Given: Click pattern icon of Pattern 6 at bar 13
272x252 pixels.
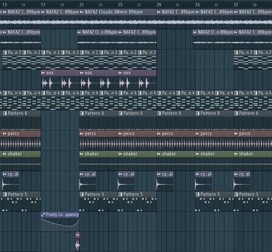Looking at the screenshot, I should click(x=5, y=113).
